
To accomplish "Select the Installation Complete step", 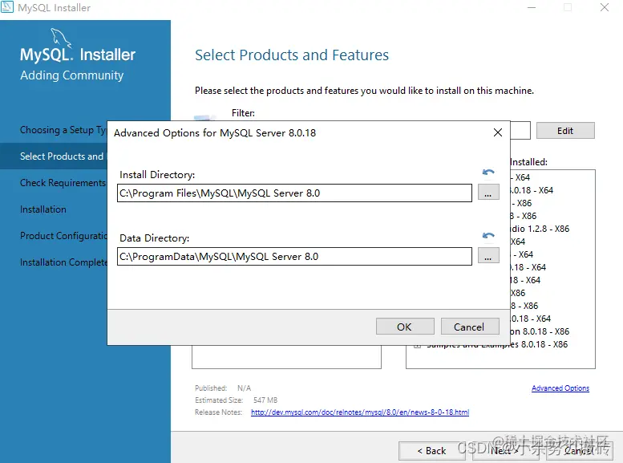I will 63,262.
